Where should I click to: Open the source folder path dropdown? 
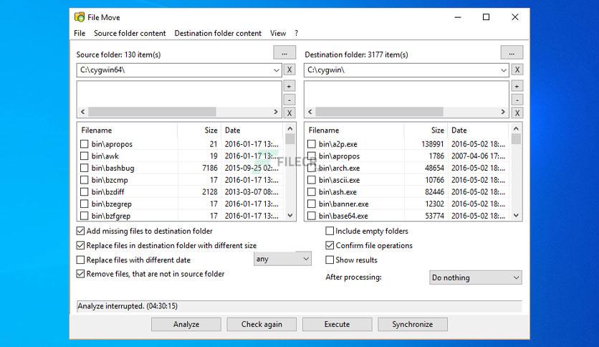coord(276,70)
